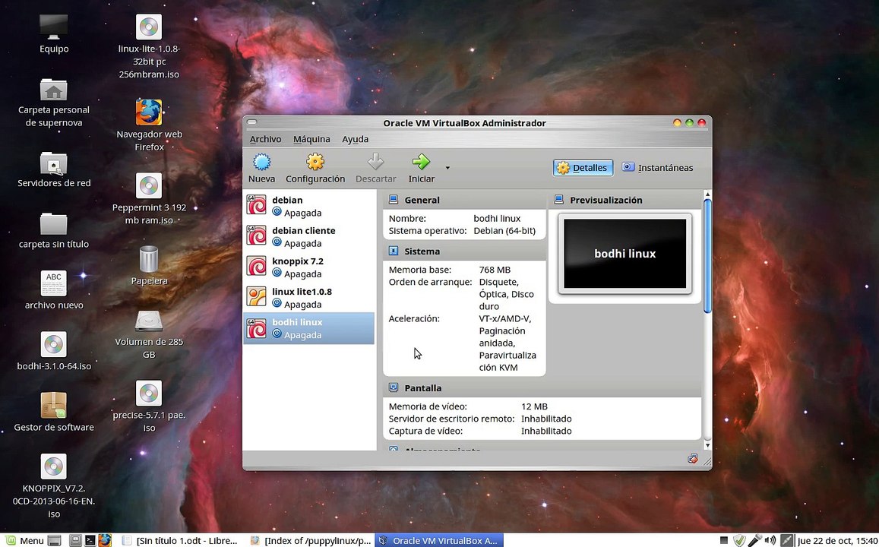Screen dimensions: 879x547
Task: Click the network tray icon beside the clock
Action: (786, 540)
